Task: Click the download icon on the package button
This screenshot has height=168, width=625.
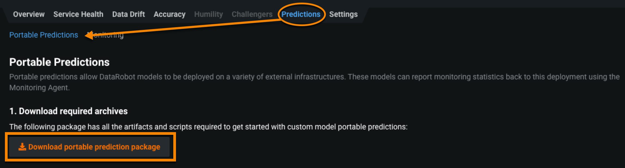Action: 22,147
